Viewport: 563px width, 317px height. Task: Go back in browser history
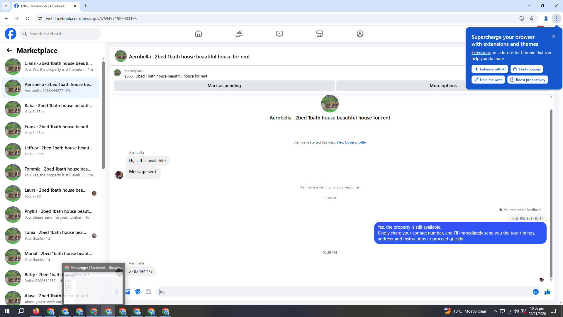pyautogui.click(x=6, y=18)
